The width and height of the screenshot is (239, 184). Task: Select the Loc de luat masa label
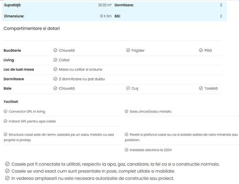point(19,69)
